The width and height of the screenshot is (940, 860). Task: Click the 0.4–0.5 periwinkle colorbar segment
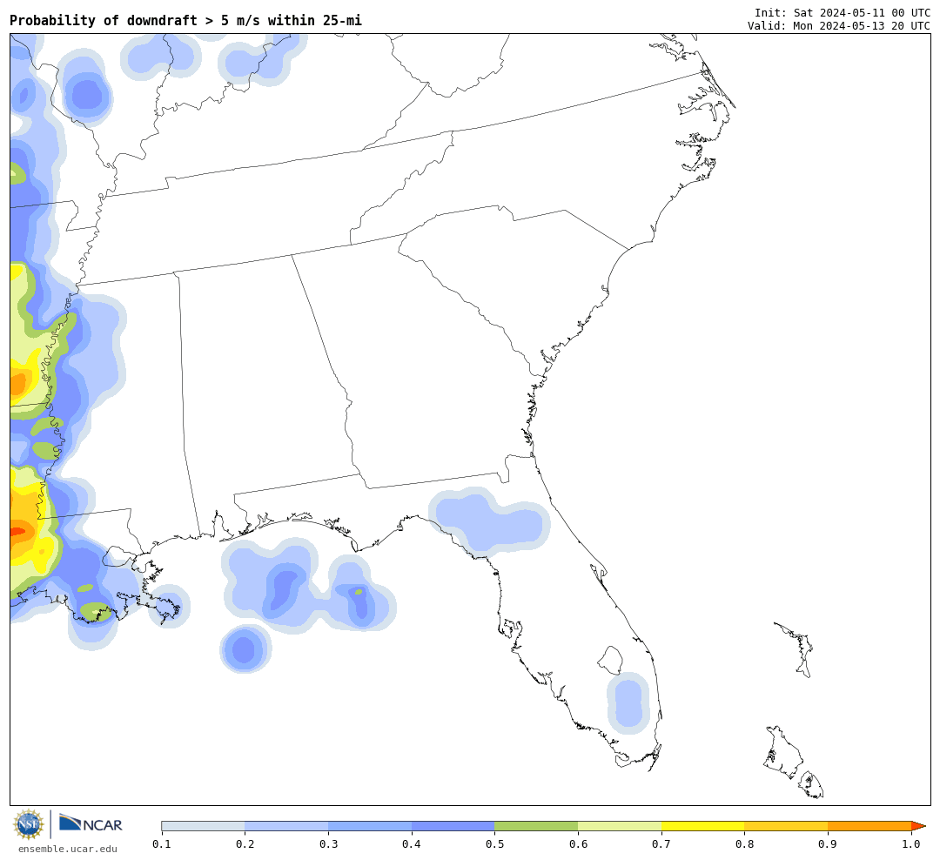coord(453,826)
